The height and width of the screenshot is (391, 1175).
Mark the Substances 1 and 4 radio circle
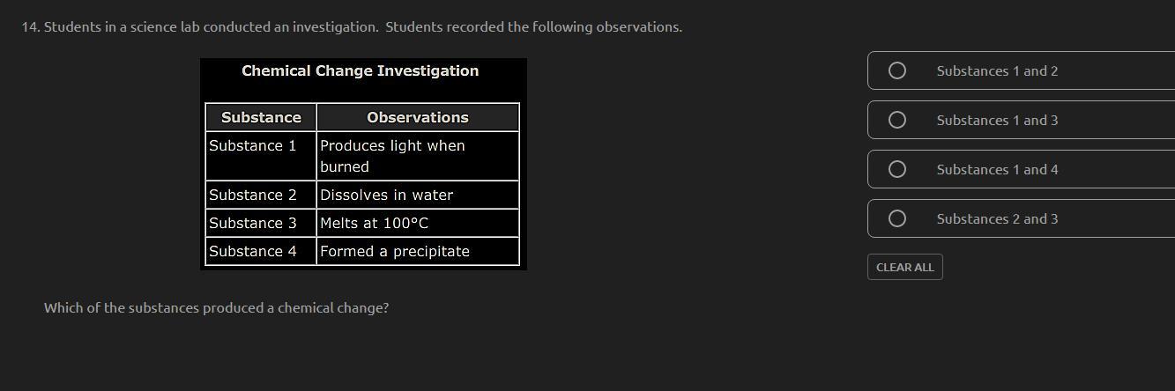pos(896,169)
